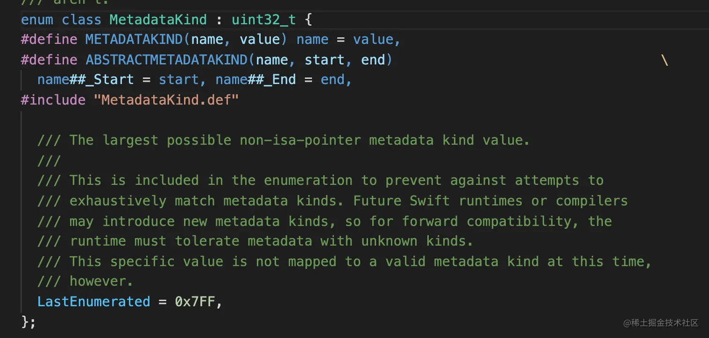Click the "name##_Start" token
The height and width of the screenshot is (338, 709).
pos(85,80)
